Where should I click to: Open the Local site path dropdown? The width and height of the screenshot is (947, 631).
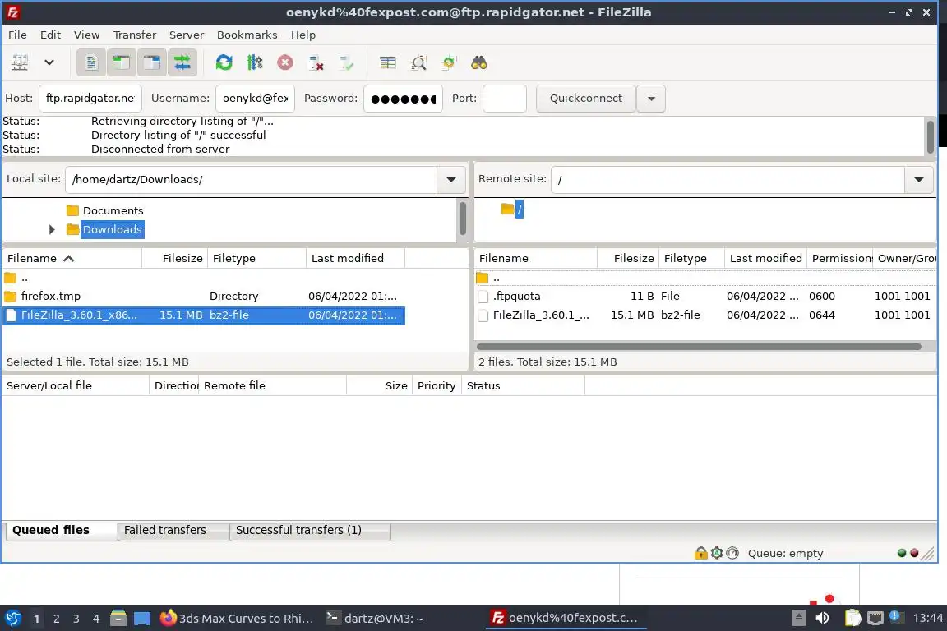pyautogui.click(x=450, y=179)
